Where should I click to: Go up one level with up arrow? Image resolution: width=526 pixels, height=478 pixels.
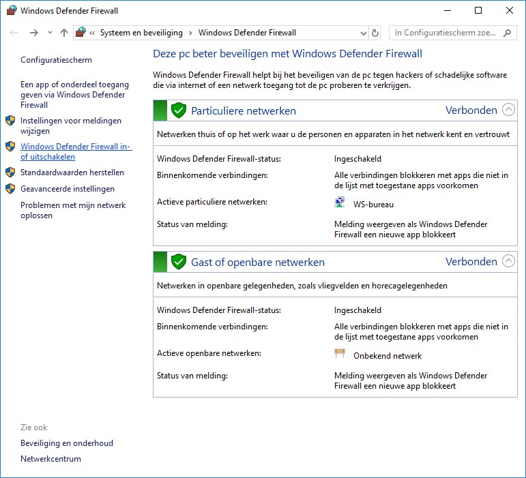63,33
